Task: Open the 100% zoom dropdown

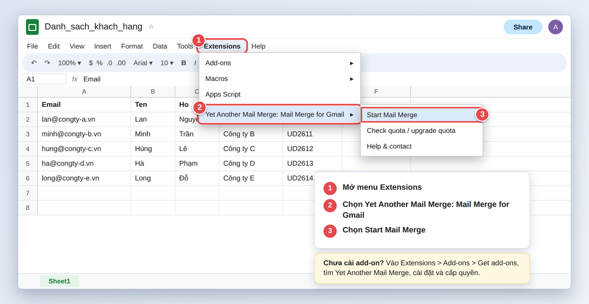Action: pos(70,63)
